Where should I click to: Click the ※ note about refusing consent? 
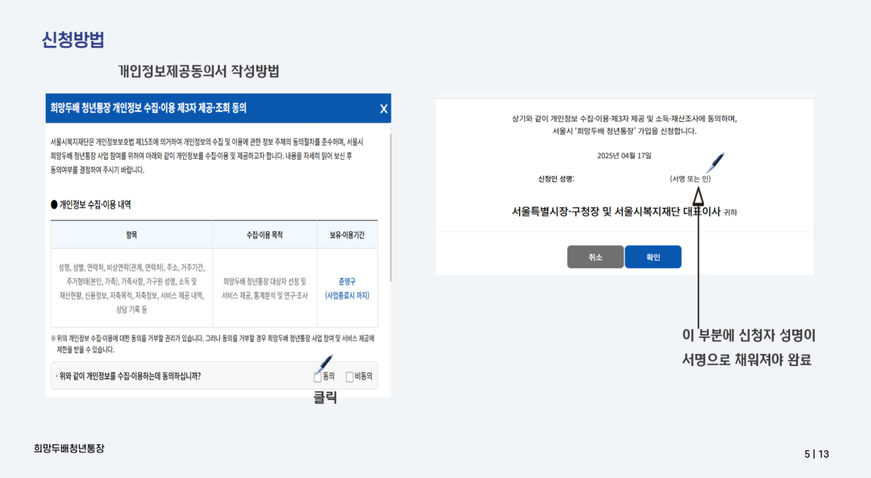213,344
